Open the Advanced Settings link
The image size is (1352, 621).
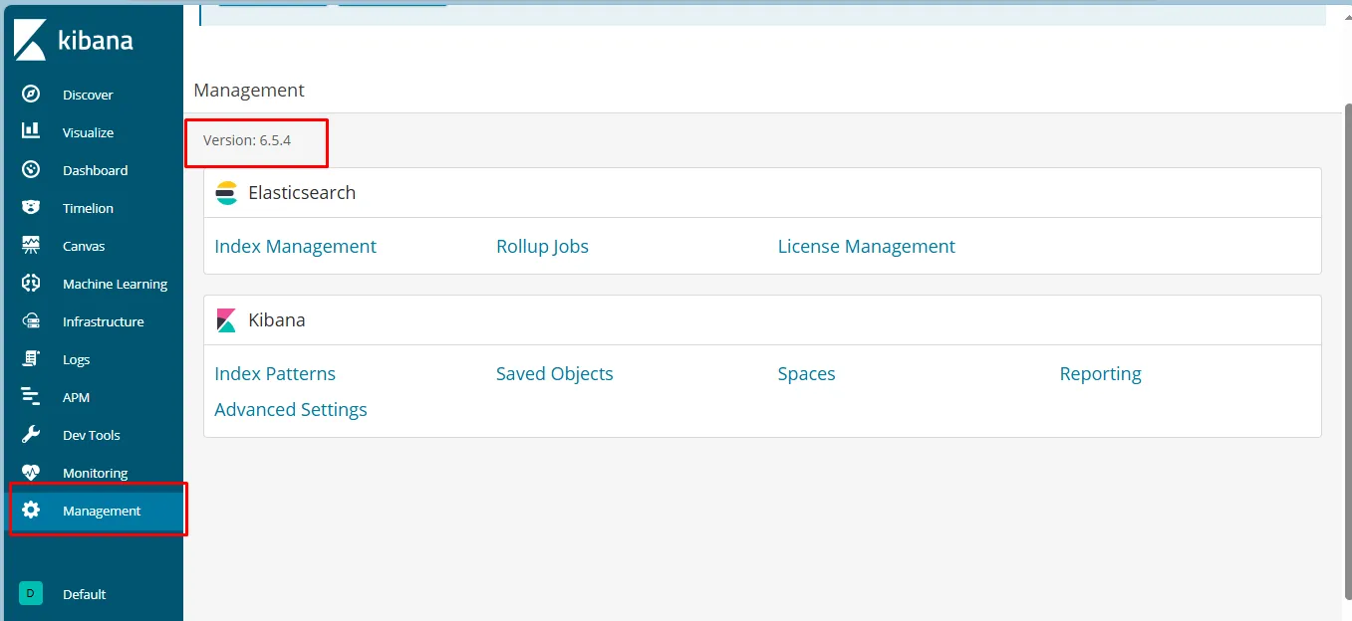tap(290, 409)
